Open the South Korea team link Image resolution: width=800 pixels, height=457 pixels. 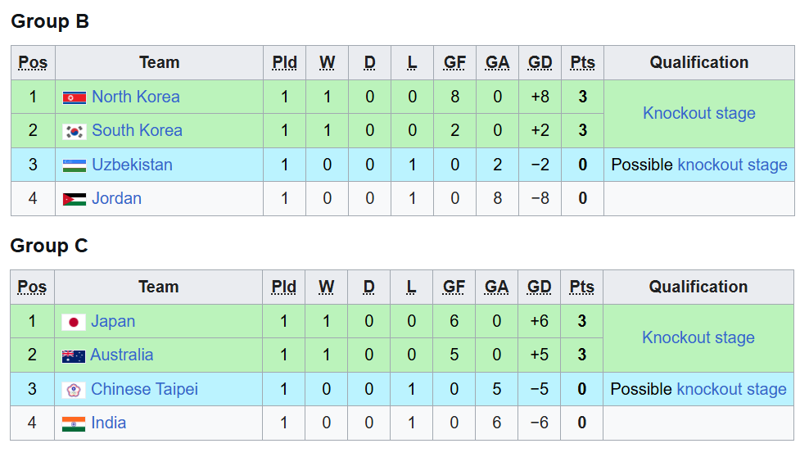pos(137,130)
